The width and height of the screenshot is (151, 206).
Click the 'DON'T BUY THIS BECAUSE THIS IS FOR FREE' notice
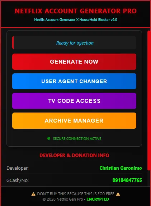76,194
